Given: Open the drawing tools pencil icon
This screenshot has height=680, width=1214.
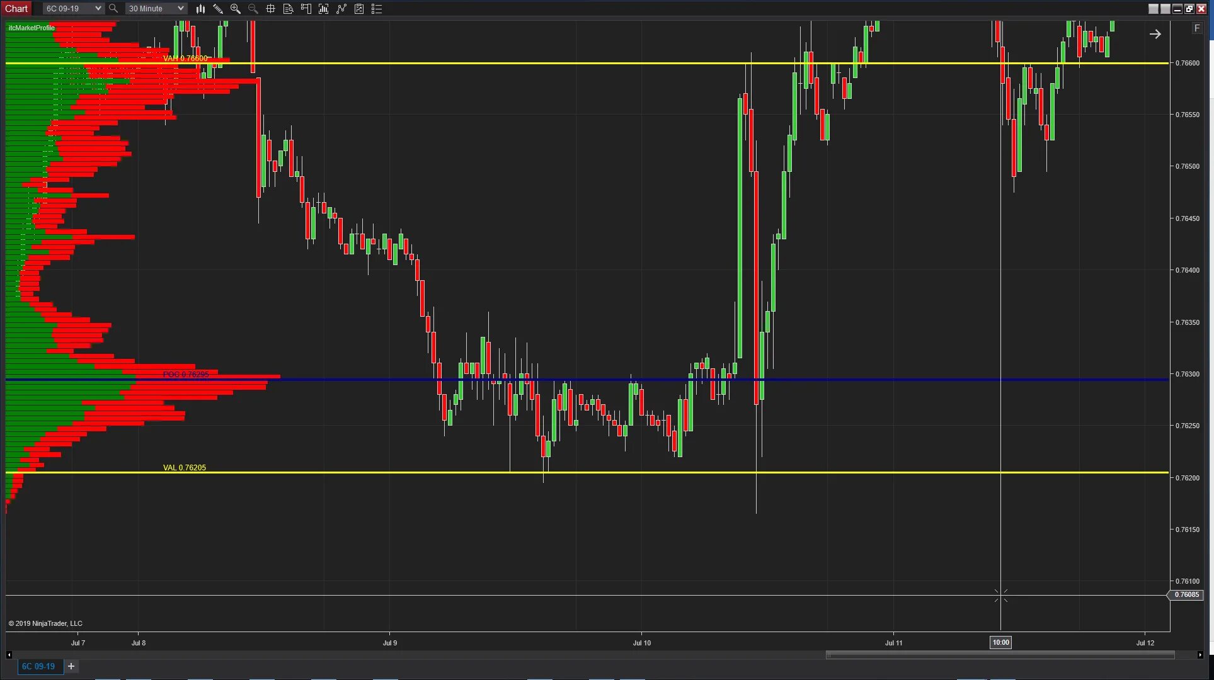Looking at the screenshot, I should [218, 9].
